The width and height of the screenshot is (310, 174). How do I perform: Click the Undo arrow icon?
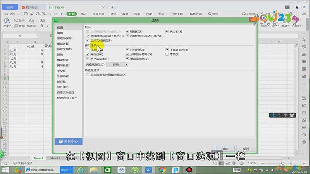pyautogui.click(x=50, y=14)
